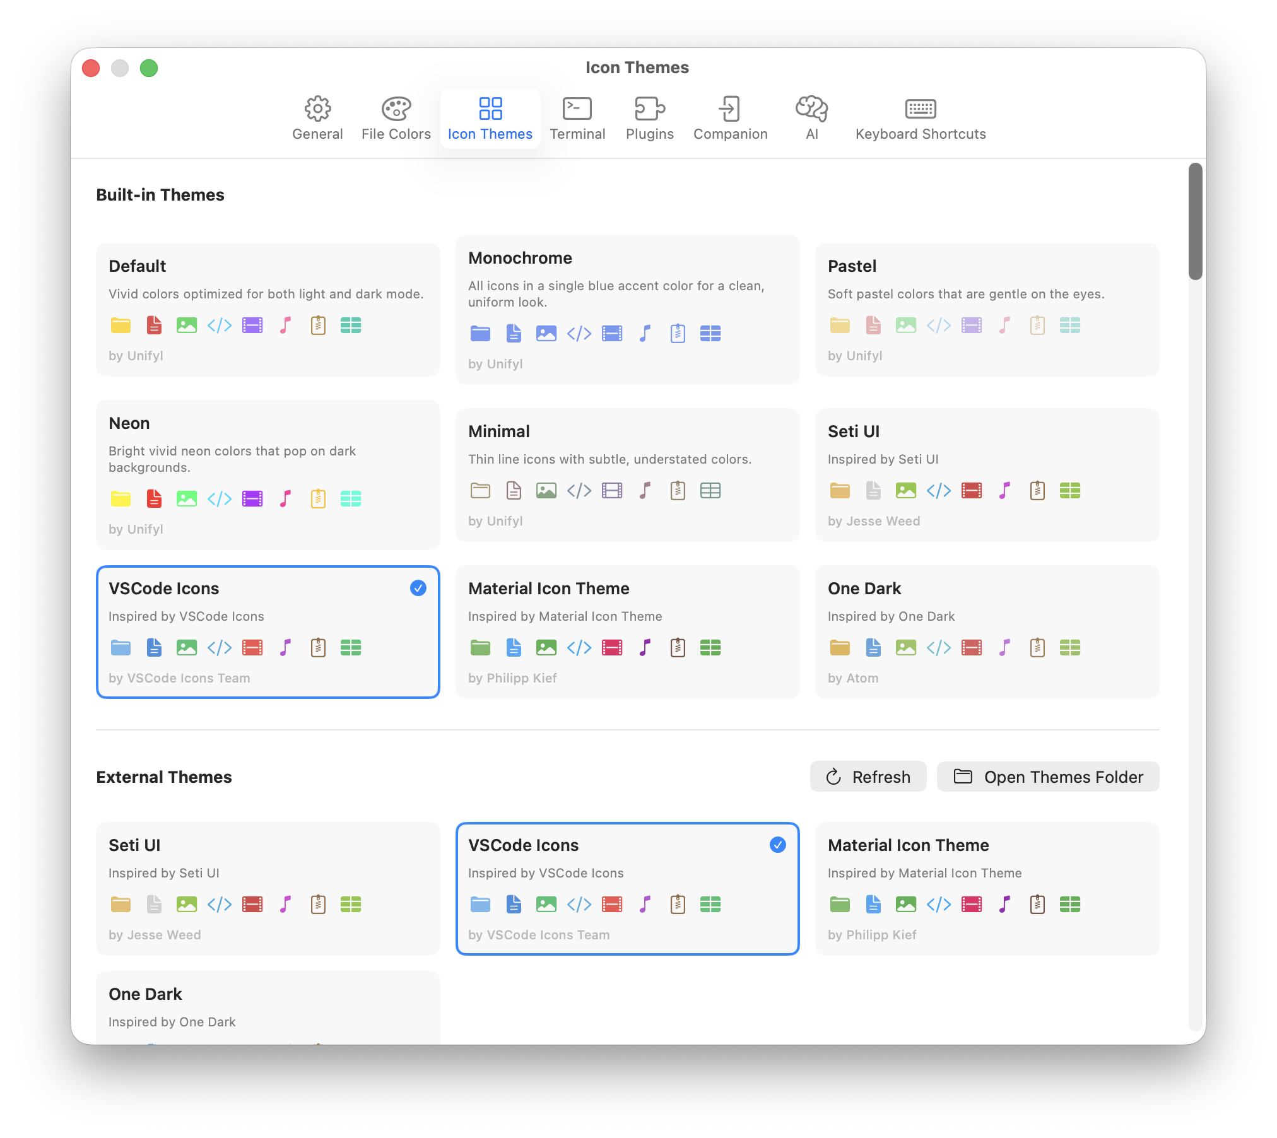Refresh the external themes list
The height and width of the screenshot is (1138, 1277).
pyautogui.click(x=868, y=777)
